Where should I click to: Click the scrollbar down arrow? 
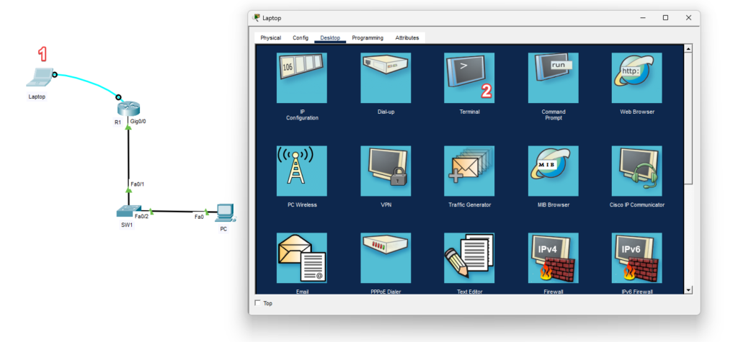click(x=688, y=289)
